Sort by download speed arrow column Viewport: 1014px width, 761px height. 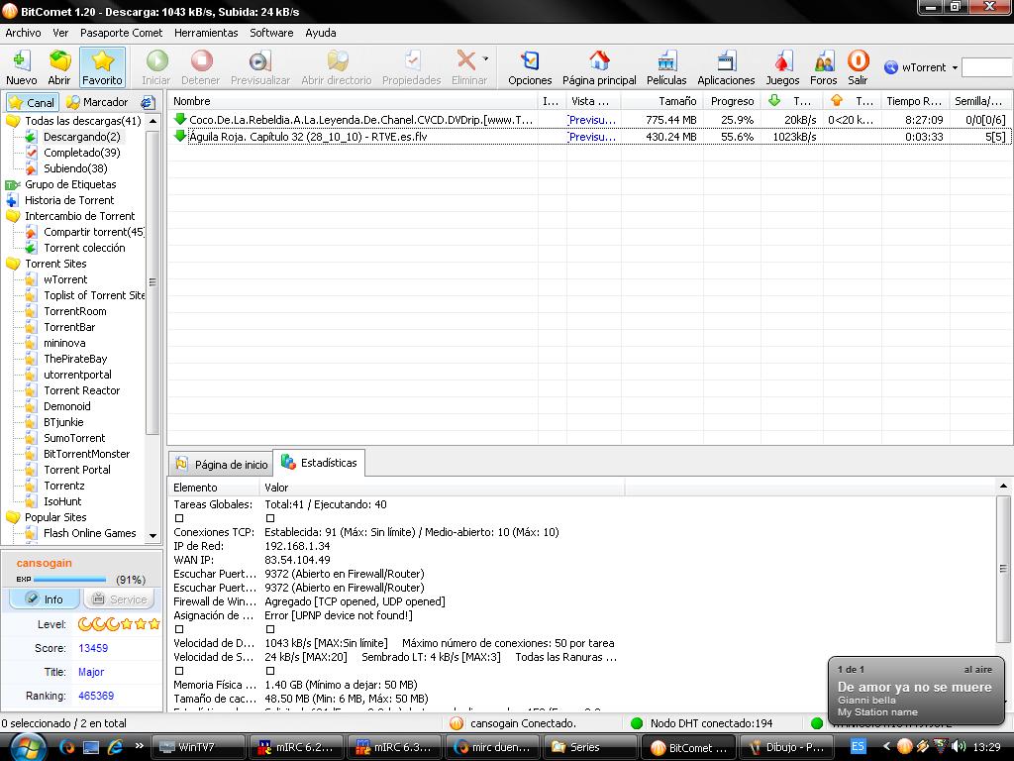point(791,101)
